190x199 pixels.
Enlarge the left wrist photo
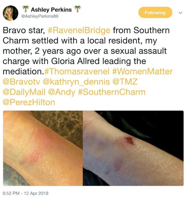click(x=43, y=148)
